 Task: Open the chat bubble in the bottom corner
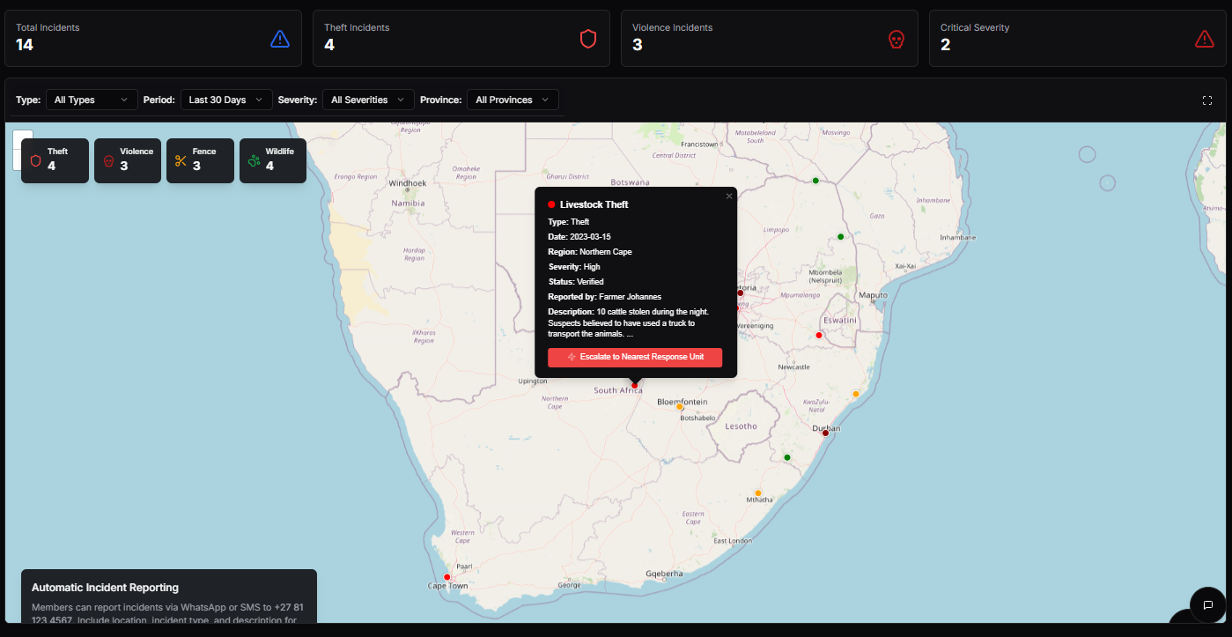point(1207,605)
